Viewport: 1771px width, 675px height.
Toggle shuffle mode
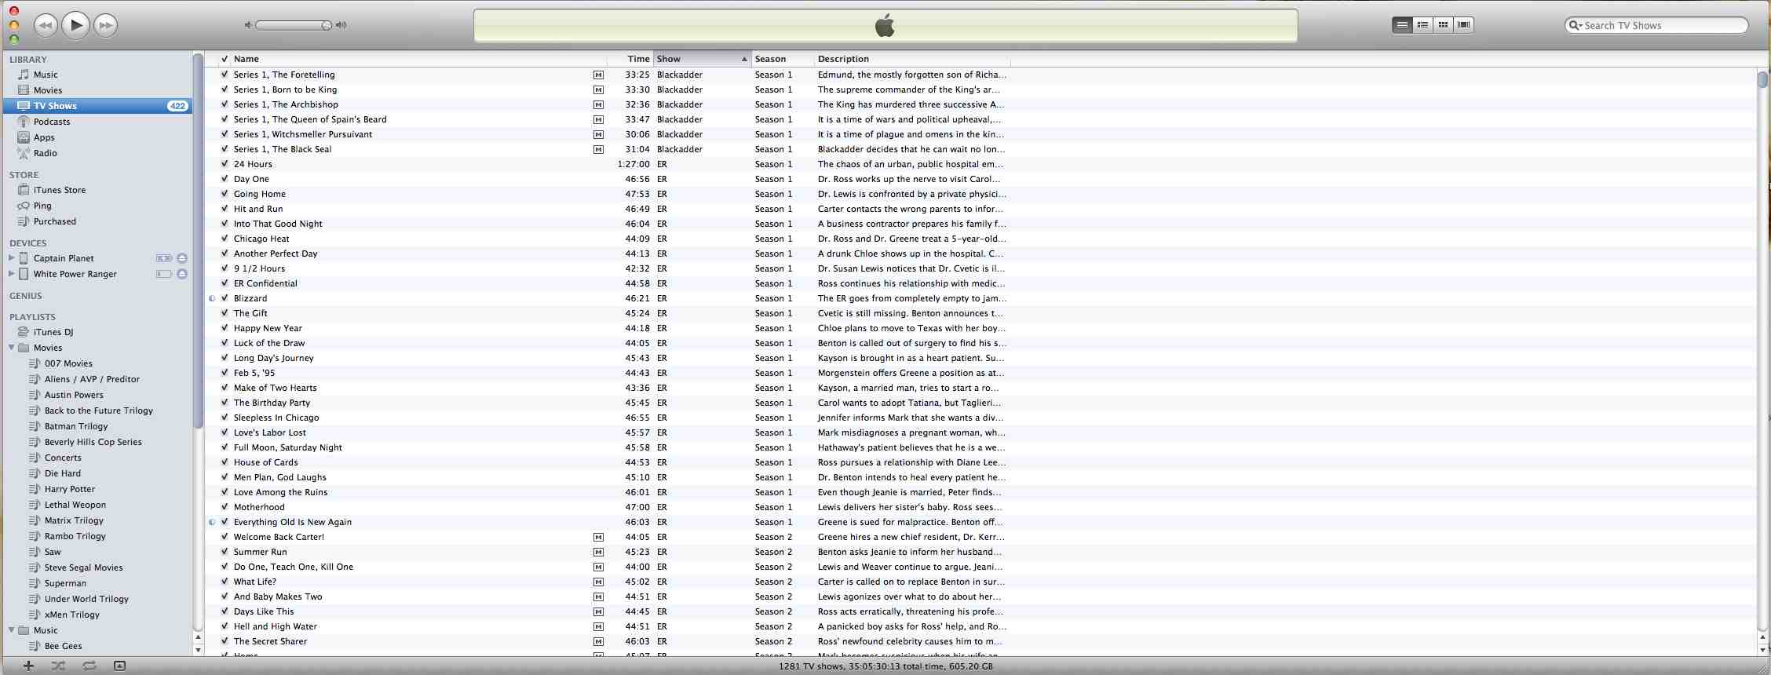pos(58,666)
